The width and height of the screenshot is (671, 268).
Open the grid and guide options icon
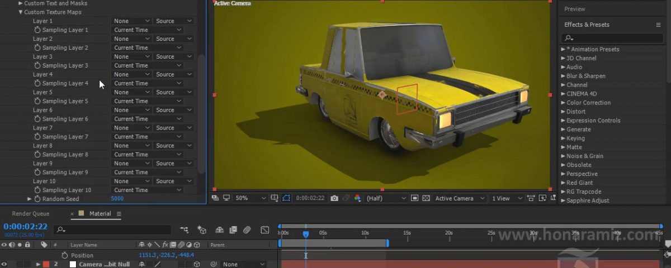pos(275,198)
